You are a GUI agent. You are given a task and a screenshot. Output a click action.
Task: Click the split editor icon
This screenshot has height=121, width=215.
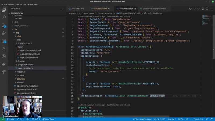[x=207, y=9]
